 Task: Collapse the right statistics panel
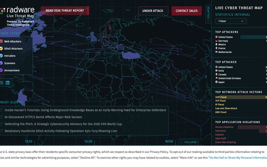208,14
